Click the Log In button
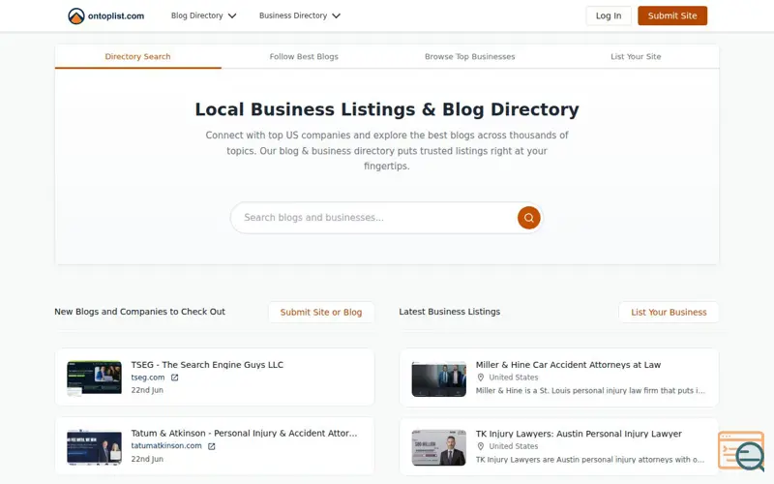This screenshot has height=484, width=774. pos(609,15)
